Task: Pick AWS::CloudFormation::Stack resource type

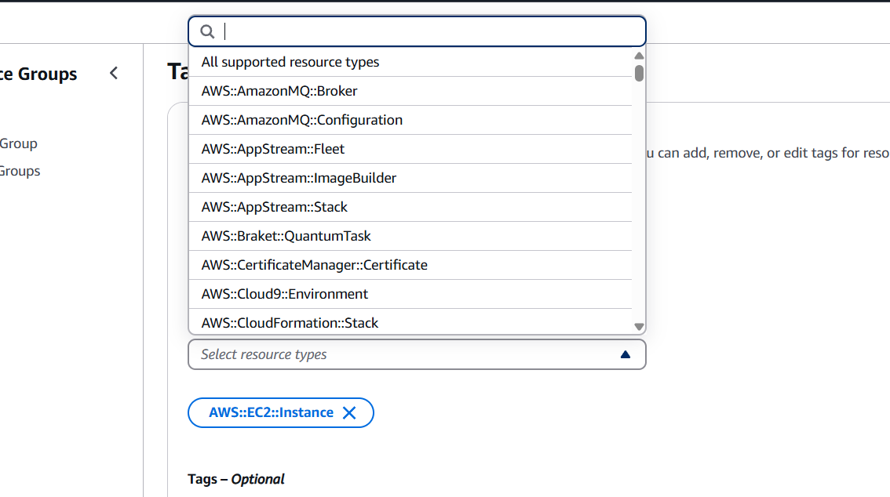Action: (x=410, y=322)
